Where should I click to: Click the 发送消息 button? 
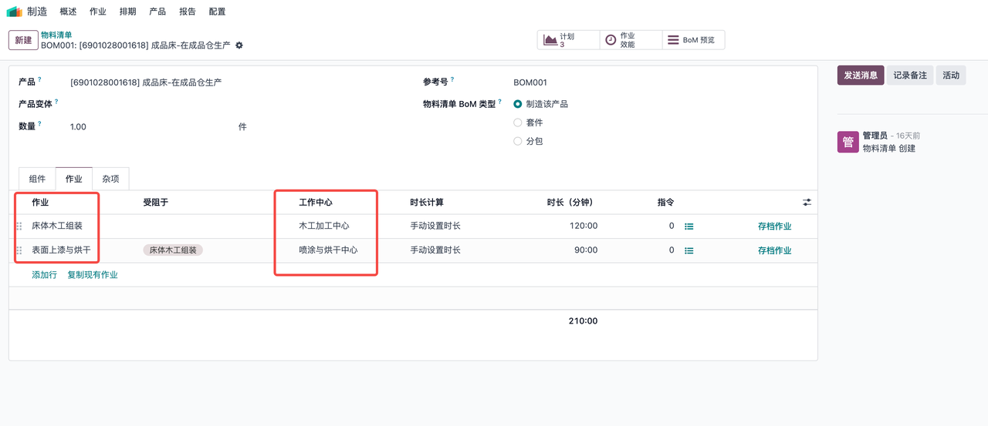(861, 75)
